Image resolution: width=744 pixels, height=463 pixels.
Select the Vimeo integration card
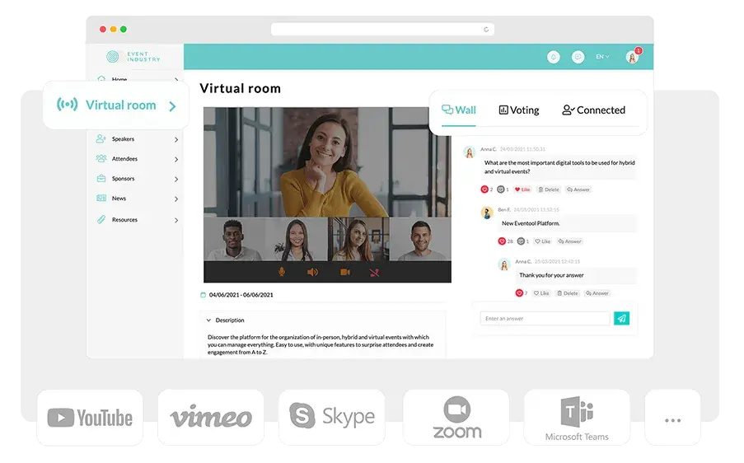click(211, 418)
